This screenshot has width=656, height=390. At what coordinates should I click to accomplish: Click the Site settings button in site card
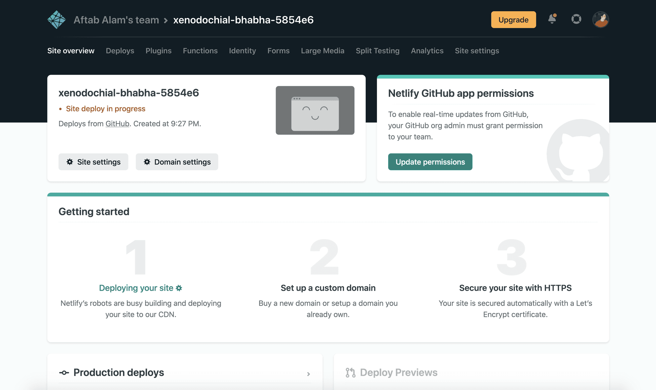click(93, 162)
